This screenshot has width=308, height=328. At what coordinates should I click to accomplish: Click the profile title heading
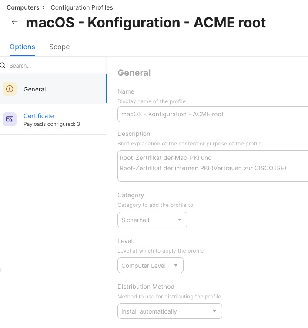[x=146, y=23]
